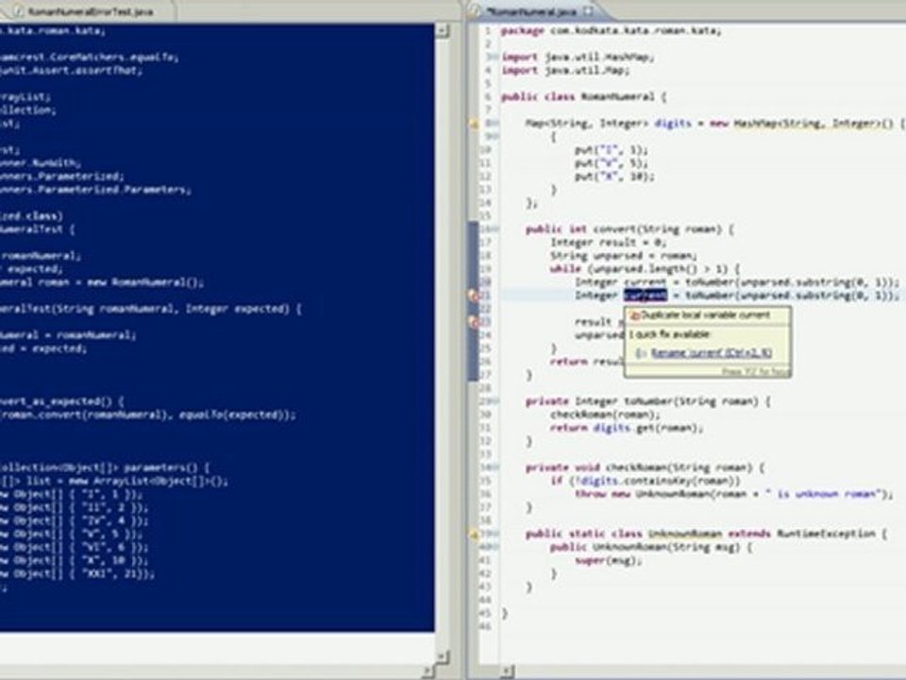Click 'import java.util.HashMap;' line

(578, 58)
